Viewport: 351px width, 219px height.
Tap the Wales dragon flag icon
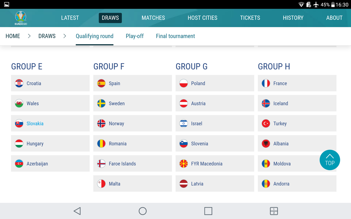pos(19,104)
